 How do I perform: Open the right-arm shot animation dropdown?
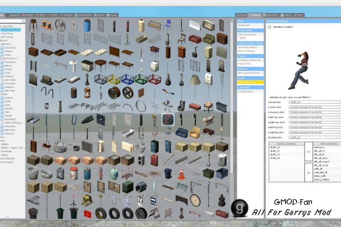coord(315,123)
